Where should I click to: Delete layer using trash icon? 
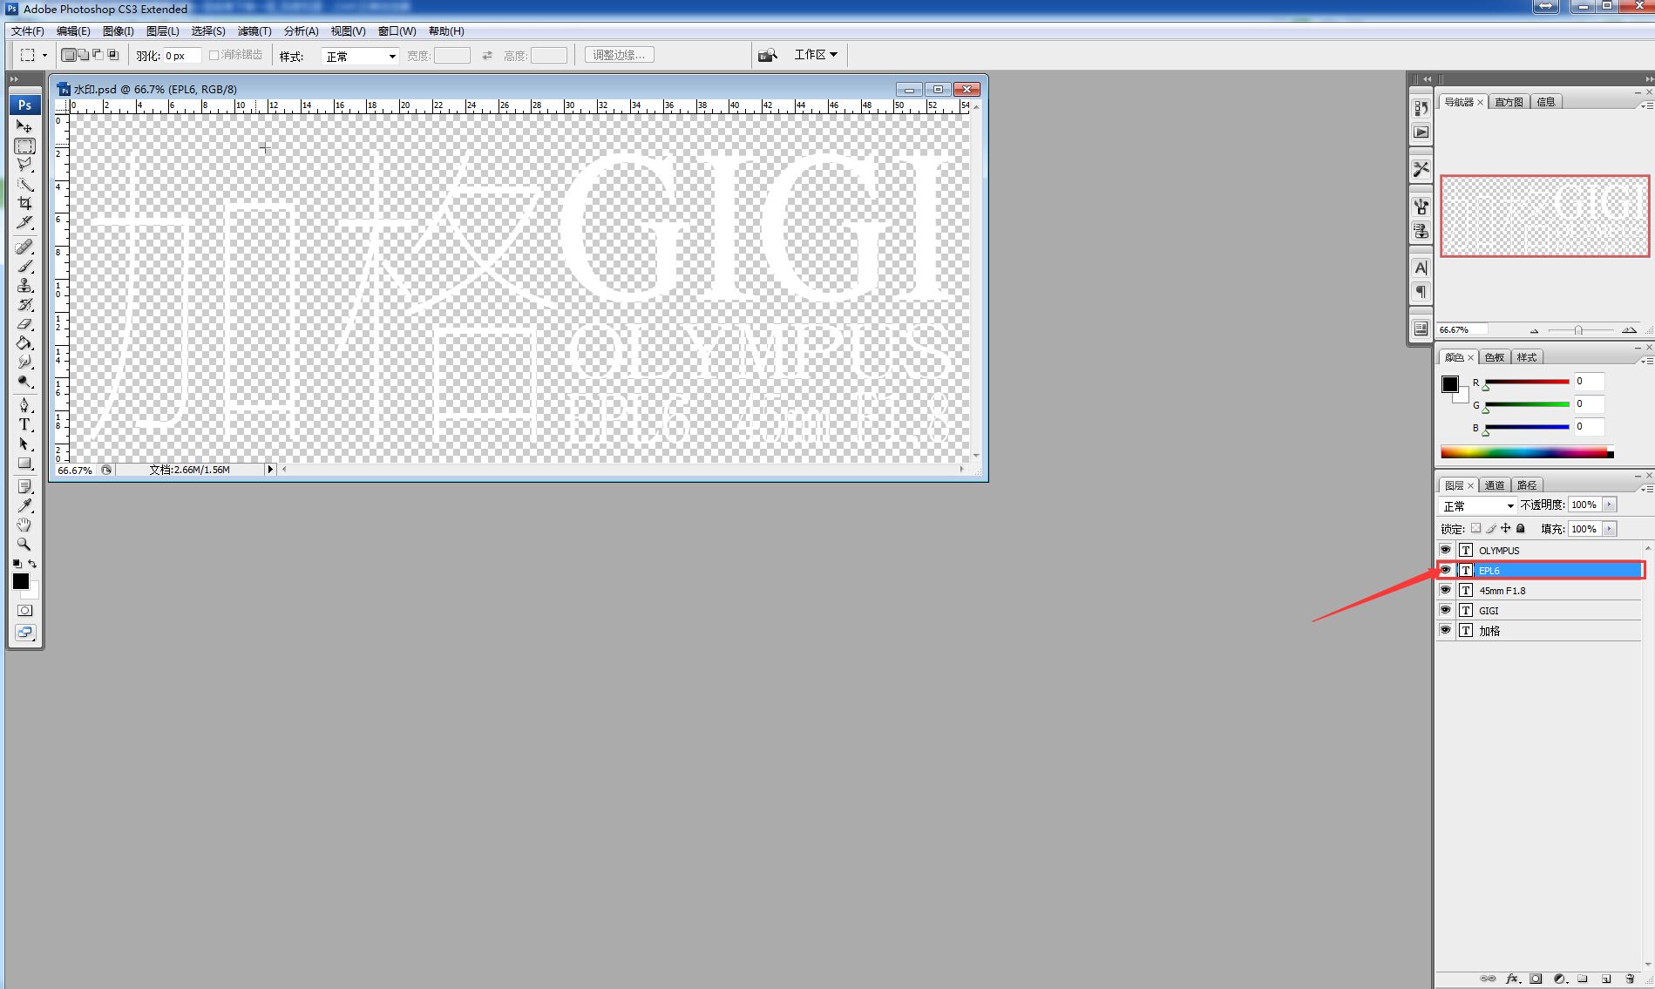pyautogui.click(x=1630, y=979)
